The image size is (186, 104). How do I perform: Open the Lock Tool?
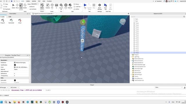pyautogui.click(x=77, y=7)
